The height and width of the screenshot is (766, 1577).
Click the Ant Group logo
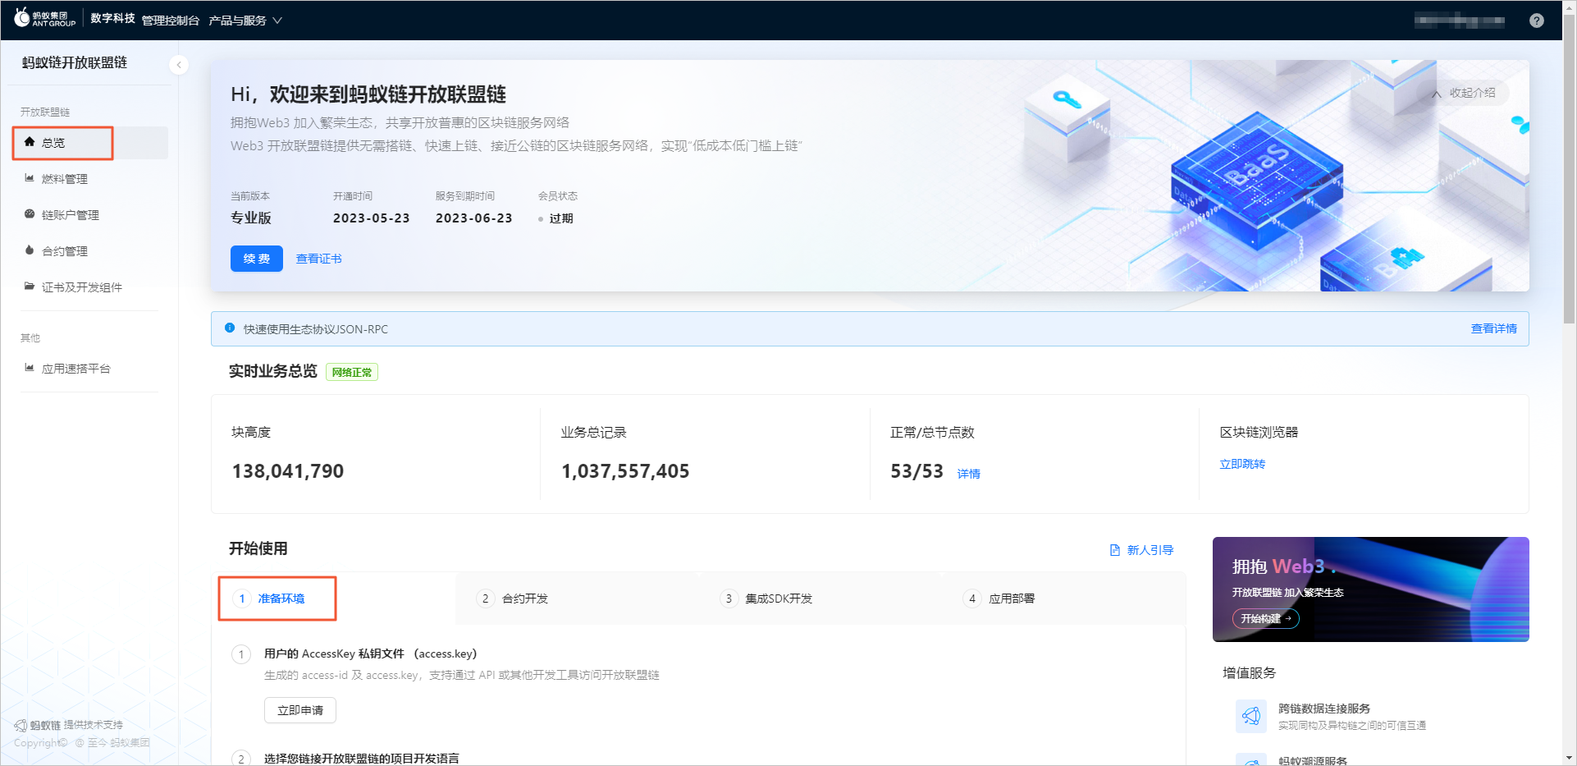click(x=45, y=18)
